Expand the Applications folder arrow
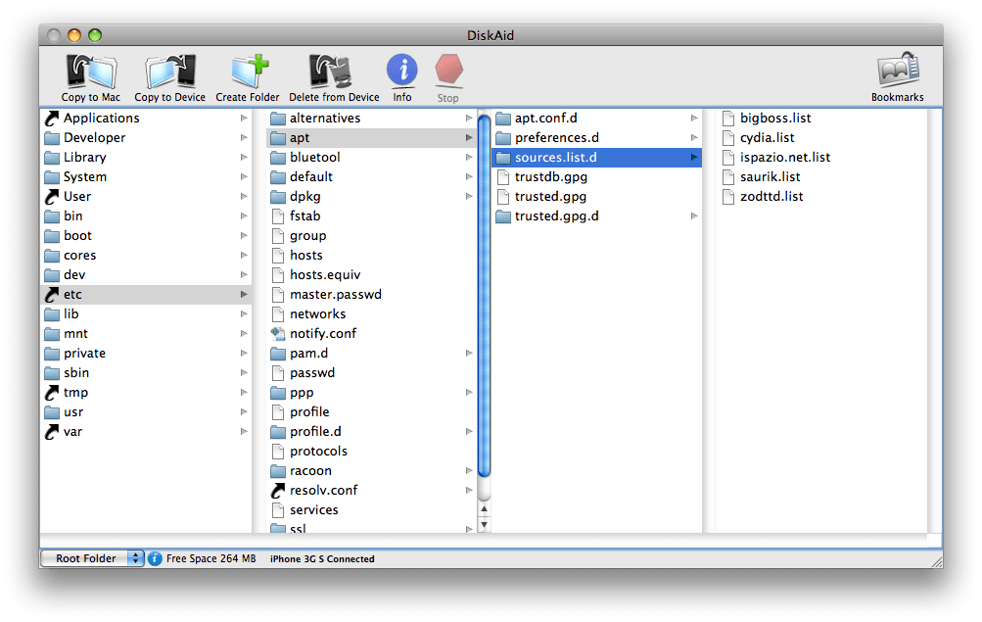 coord(244,118)
